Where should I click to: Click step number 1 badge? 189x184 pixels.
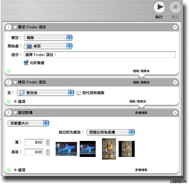(8, 27)
